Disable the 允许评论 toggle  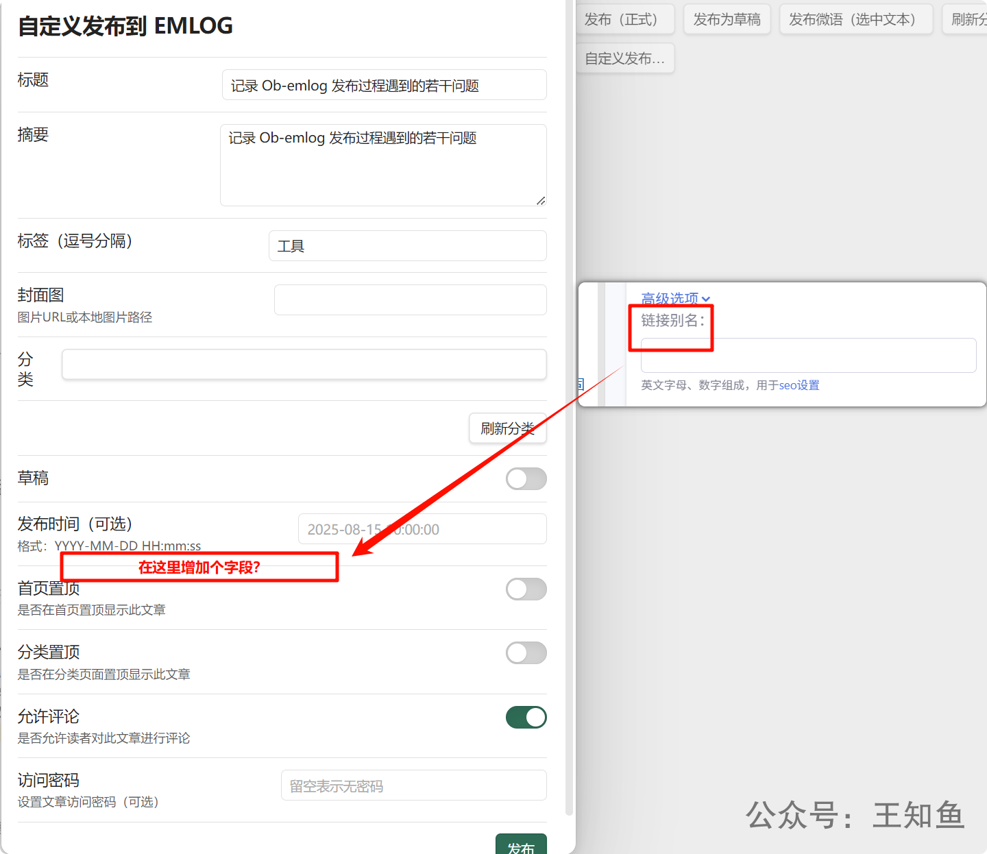[526, 718]
